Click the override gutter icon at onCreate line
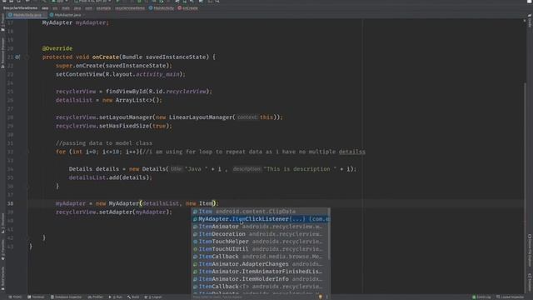The width and height of the screenshot is (533, 300). tap(17, 57)
